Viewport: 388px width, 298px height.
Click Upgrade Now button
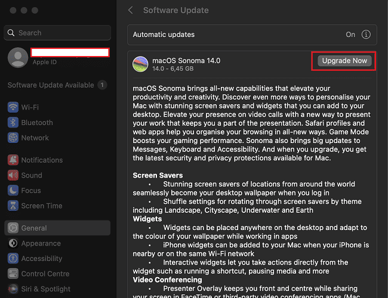344,61
